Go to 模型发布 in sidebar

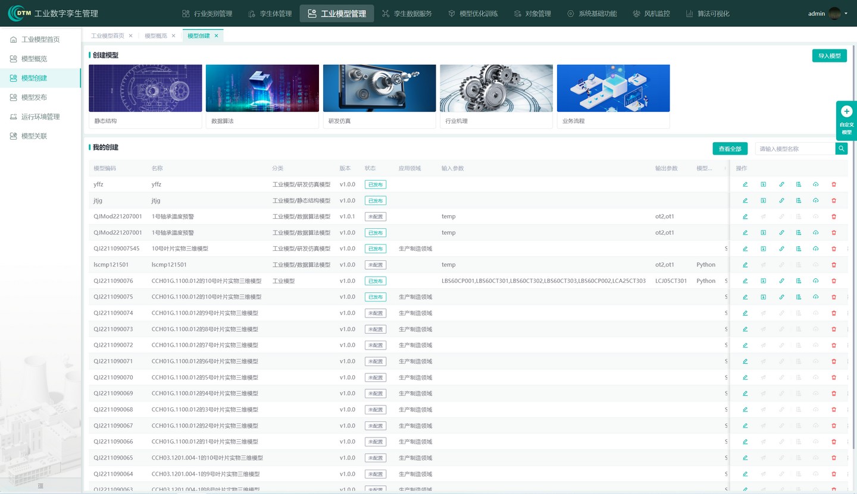[x=40, y=97]
